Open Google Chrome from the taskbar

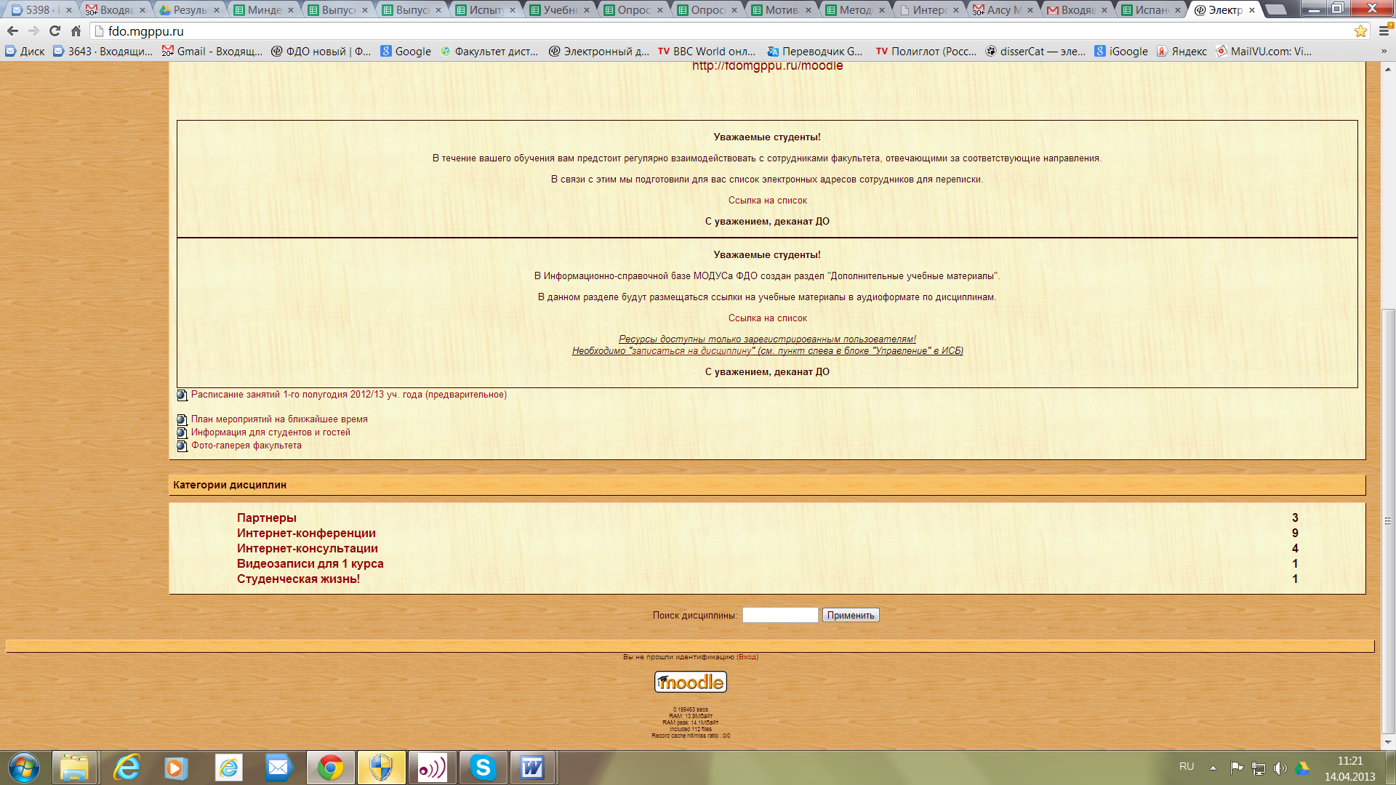[331, 768]
